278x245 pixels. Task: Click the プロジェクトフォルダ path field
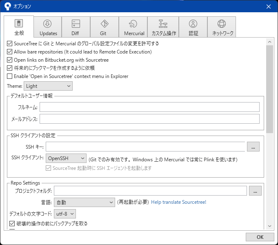(150, 191)
